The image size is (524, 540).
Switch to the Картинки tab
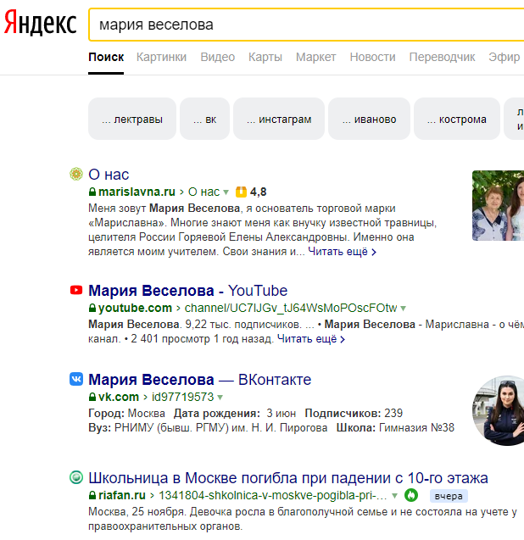[161, 57]
